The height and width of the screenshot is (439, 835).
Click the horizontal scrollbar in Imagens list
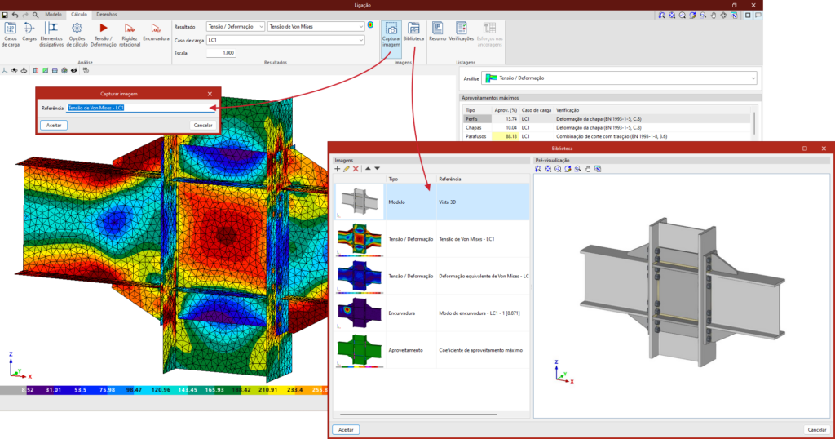click(418, 414)
